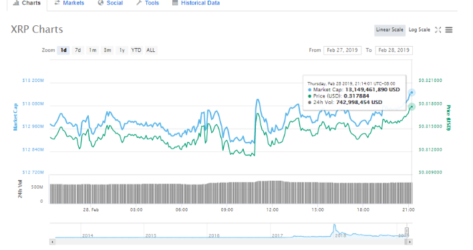
Task: Click the 742,998,454 USD volume value
Action: coord(359,102)
